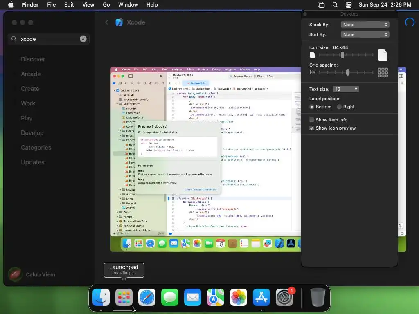Click the Xcode app icon in header
The height and width of the screenshot is (314, 419).
[119, 22]
